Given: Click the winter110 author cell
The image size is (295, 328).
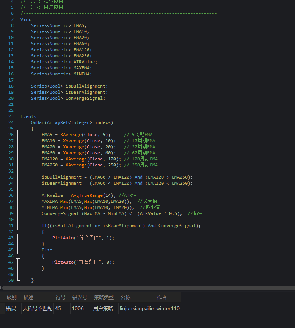Looking at the screenshot, I should pos(168,308).
